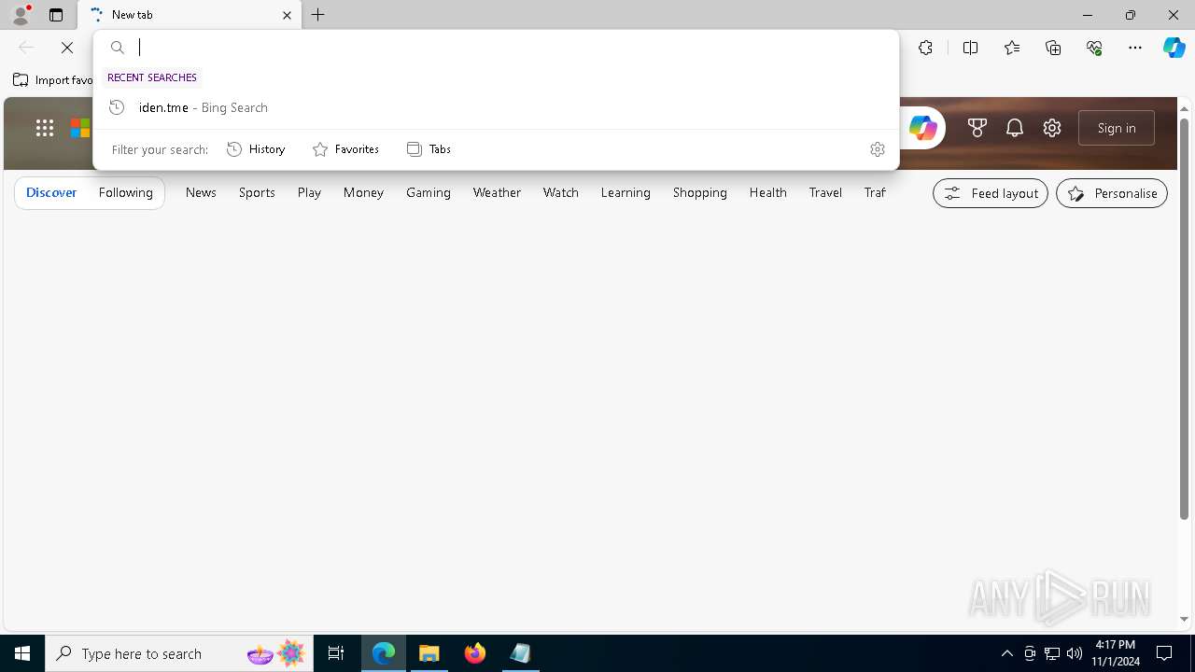Click the address bar search field
The height and width of the screenshot is (672, 1195).
click(x=496, y=48)
